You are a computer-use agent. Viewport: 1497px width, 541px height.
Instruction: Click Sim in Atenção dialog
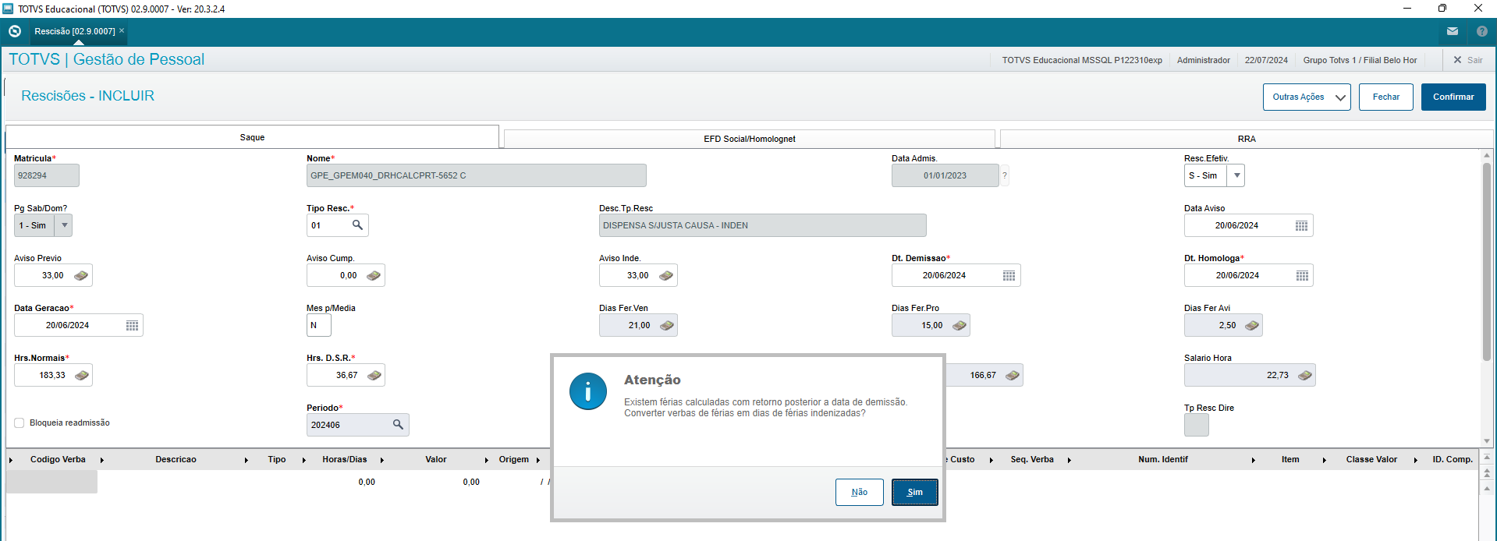coord(915,492)
